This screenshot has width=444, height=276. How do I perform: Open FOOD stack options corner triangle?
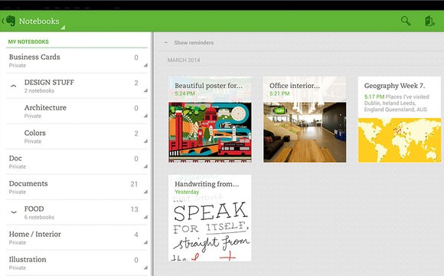145,217
